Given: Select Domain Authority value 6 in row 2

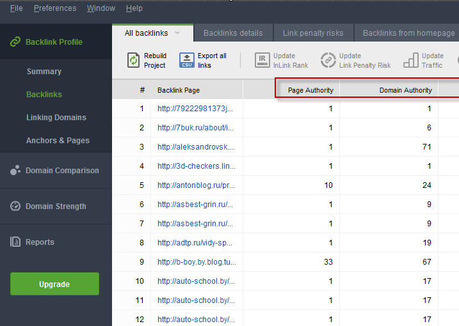Looking at the screenshot, I should (429, 127).
